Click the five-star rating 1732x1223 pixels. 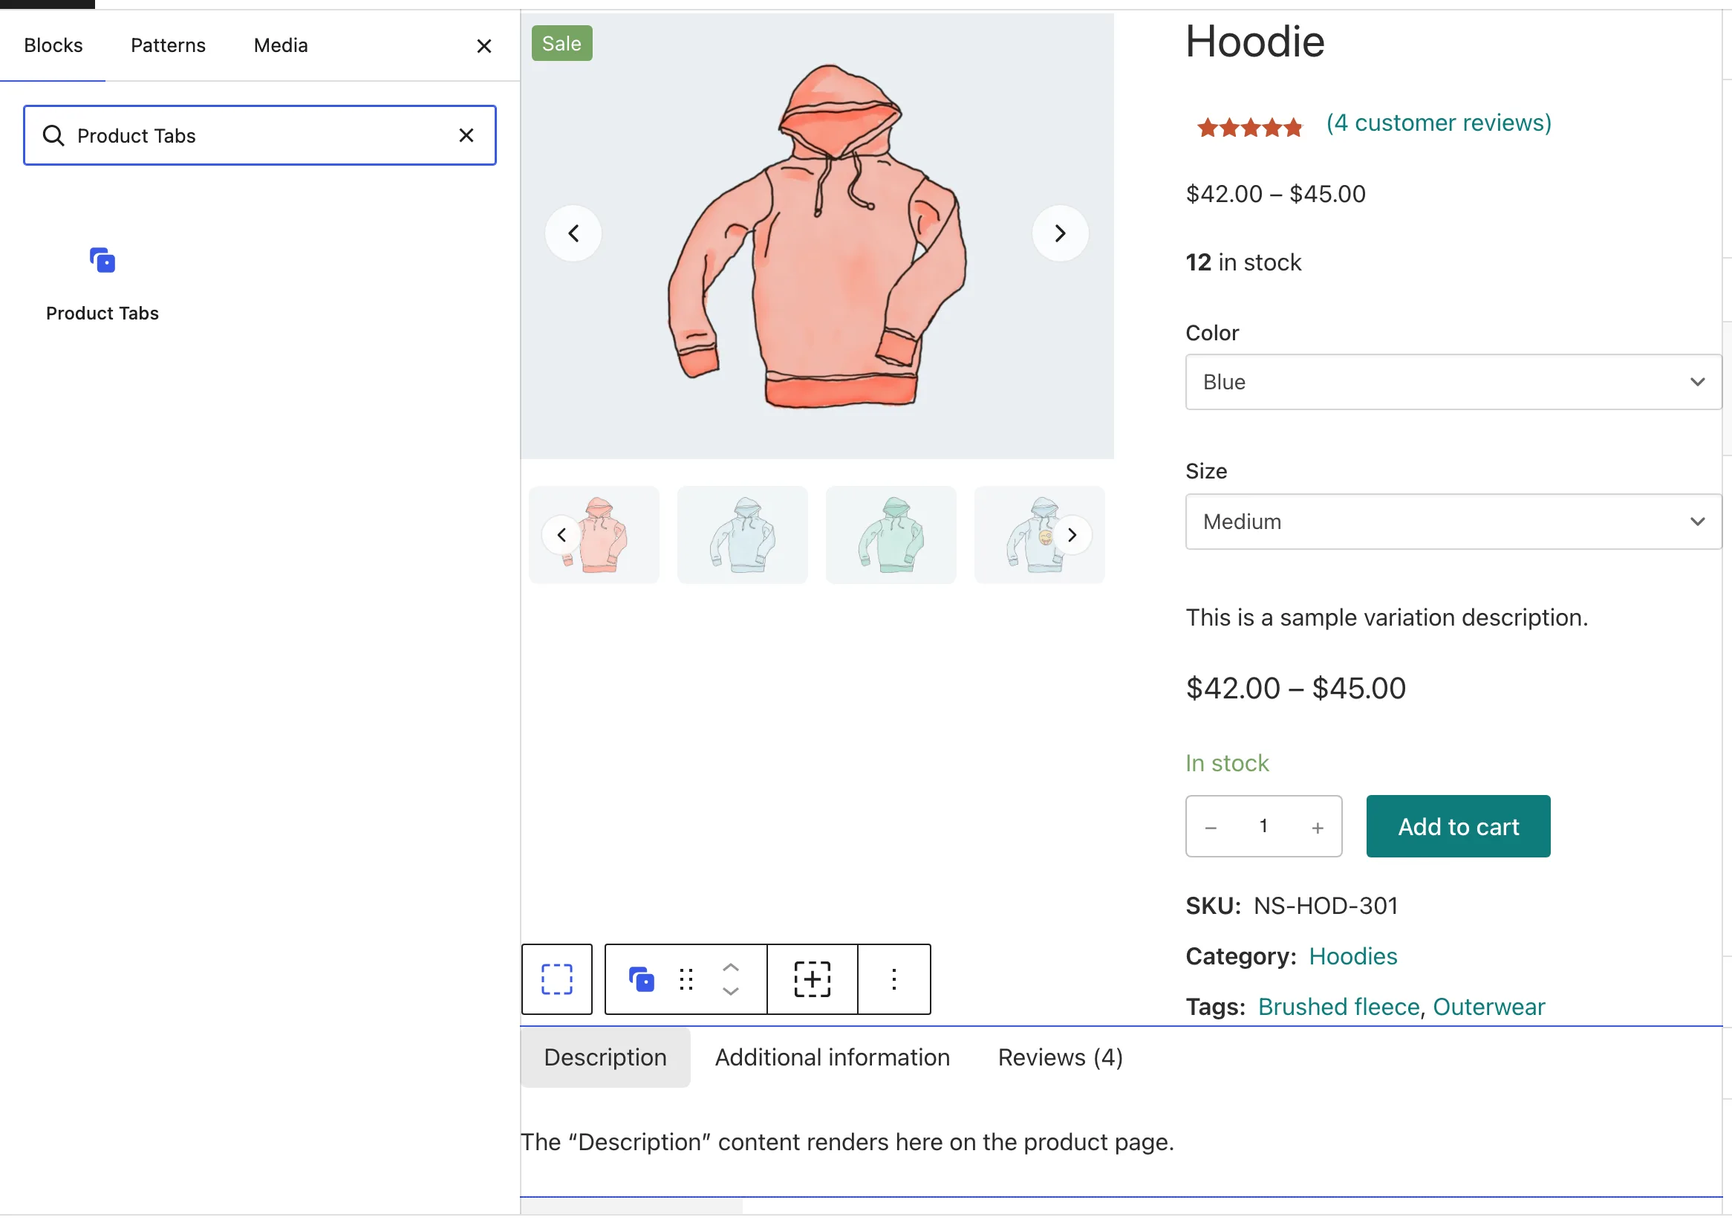point(1249,127)
